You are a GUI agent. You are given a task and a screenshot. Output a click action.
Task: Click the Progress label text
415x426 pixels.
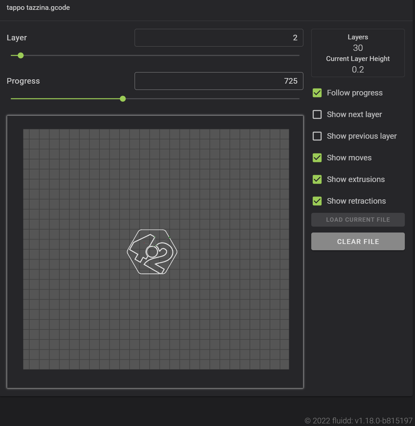[x=23, y=81]
